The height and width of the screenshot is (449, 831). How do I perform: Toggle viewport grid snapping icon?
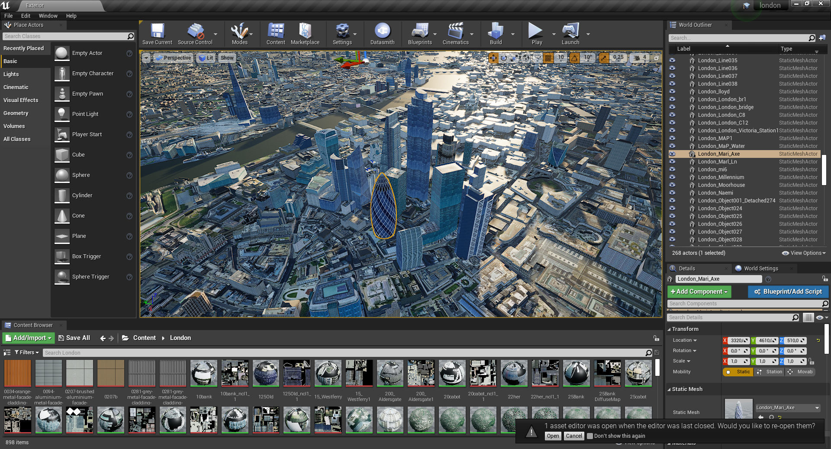coord(548,58)
